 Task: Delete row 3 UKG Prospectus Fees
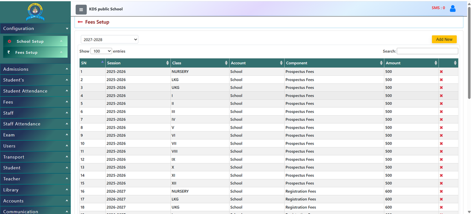coord(441,88)
